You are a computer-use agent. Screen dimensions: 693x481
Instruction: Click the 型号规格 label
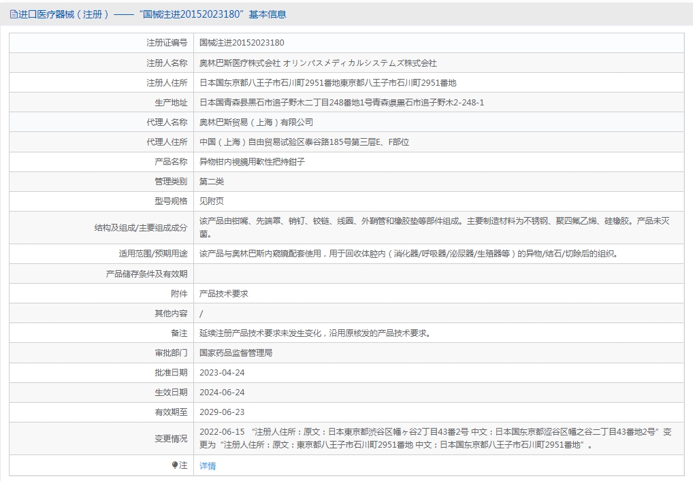171,201
